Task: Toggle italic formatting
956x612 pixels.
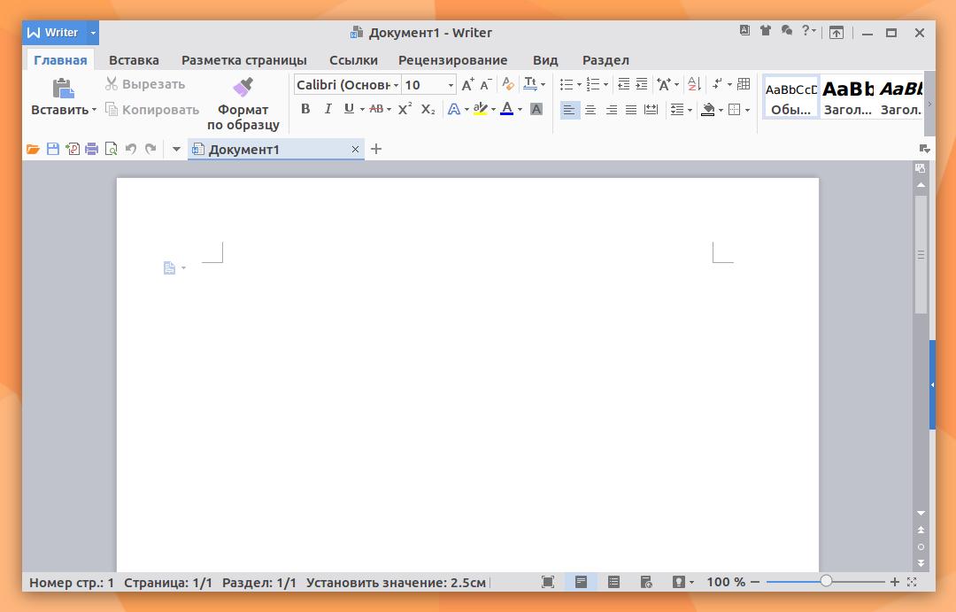Action: 328,109
